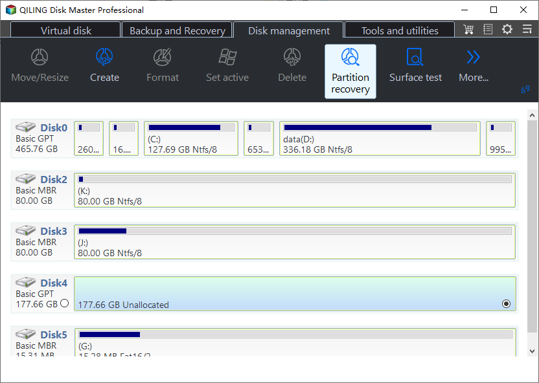The width and height of the screenshot is (539, 383).
Task: Select the 260 MB partition on Disk0
Action: click(89, 138)
